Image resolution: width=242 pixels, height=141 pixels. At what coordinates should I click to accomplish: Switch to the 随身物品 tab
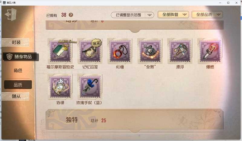(x=20, y=56)
